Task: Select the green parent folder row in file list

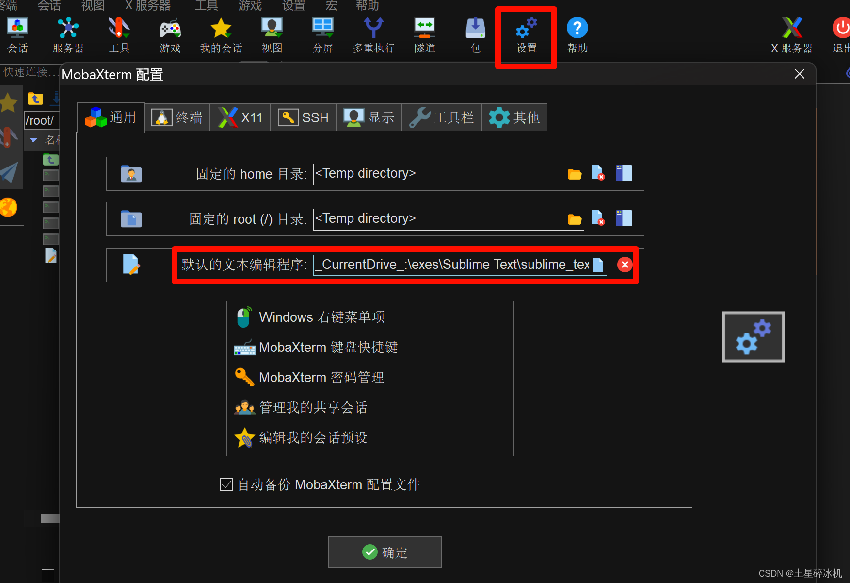Action: pos(51,159)
